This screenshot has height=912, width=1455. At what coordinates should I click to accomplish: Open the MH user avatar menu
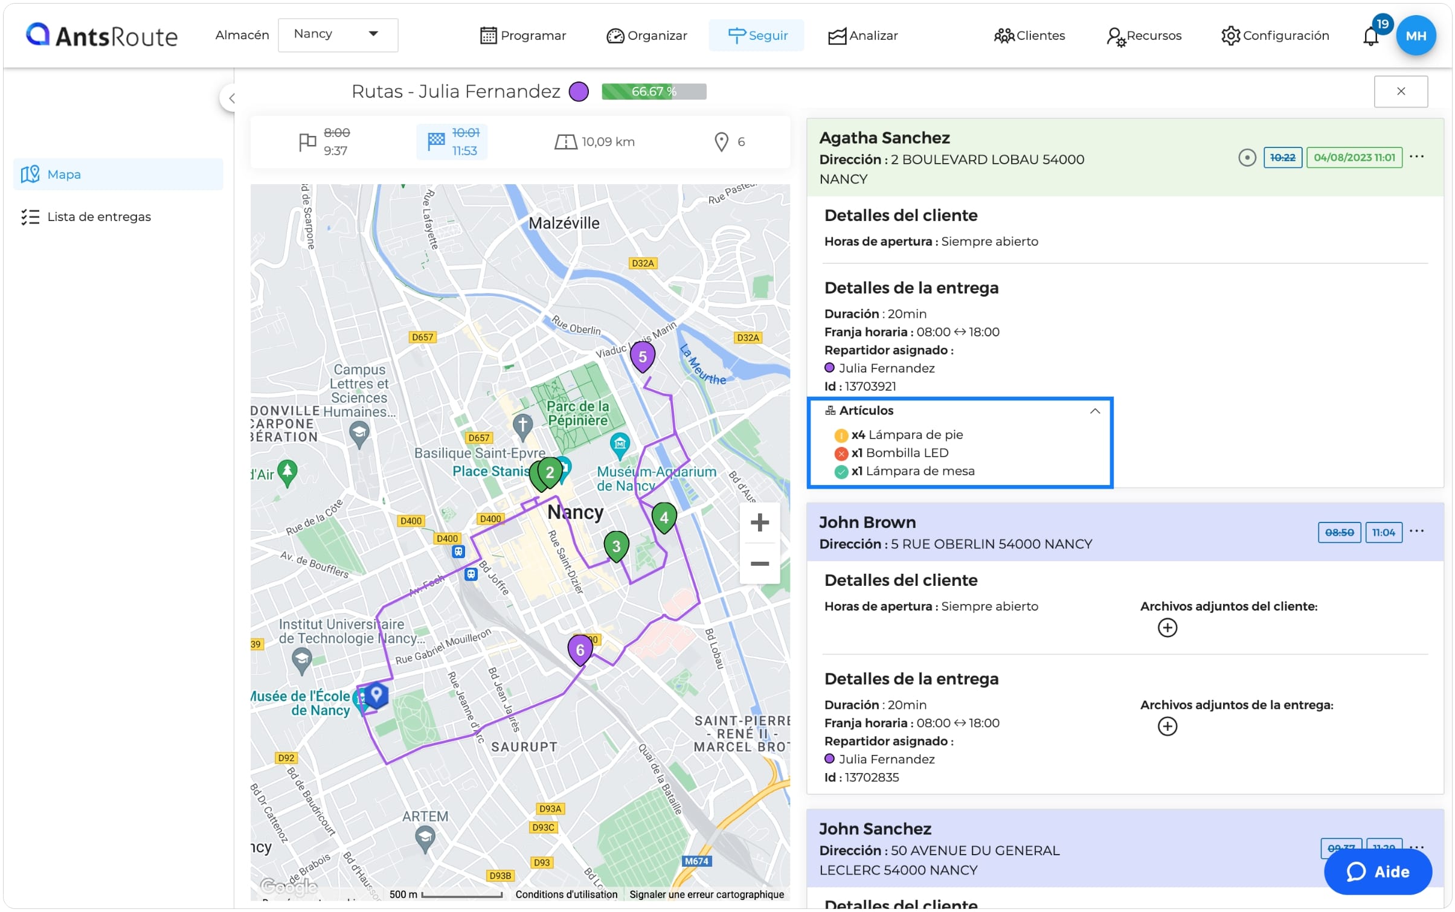(x=1415, y=36)
